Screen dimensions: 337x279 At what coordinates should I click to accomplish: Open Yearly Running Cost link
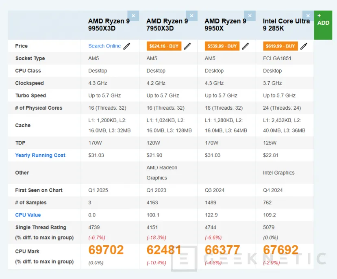click(x=40, y=155)
